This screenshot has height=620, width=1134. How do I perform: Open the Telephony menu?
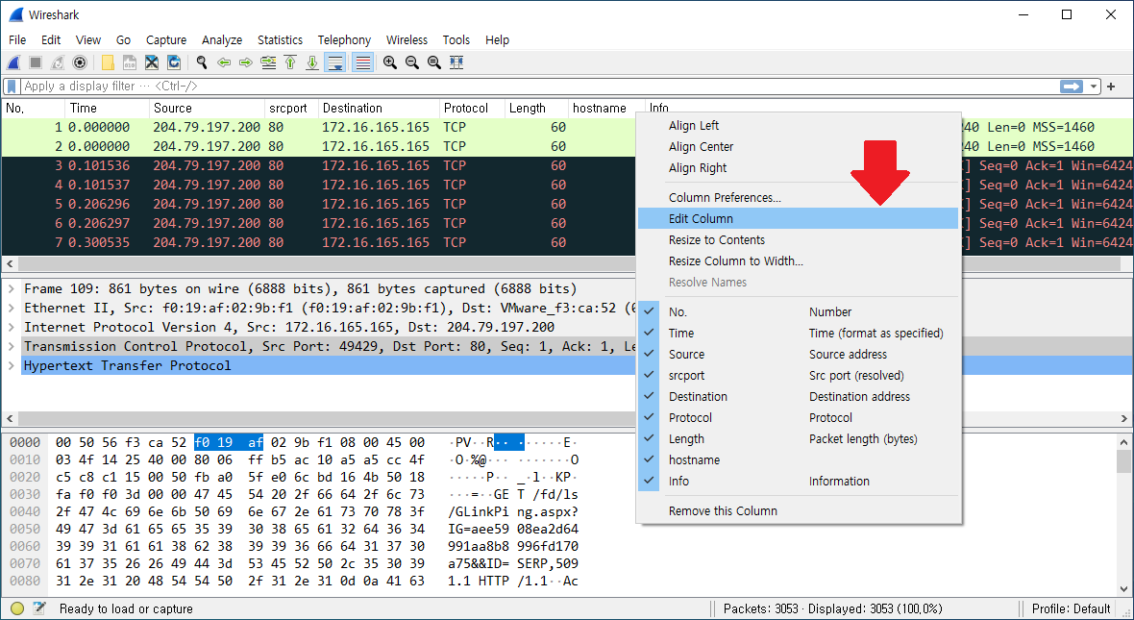coord(344,39)
